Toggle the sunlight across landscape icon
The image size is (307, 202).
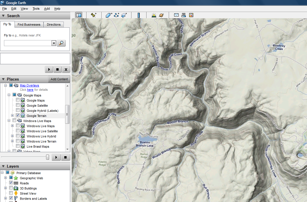point(154,15)
